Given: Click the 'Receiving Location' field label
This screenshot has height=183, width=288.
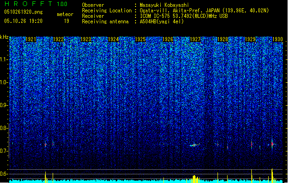Looking at the screenshot, I should point(107,11).
